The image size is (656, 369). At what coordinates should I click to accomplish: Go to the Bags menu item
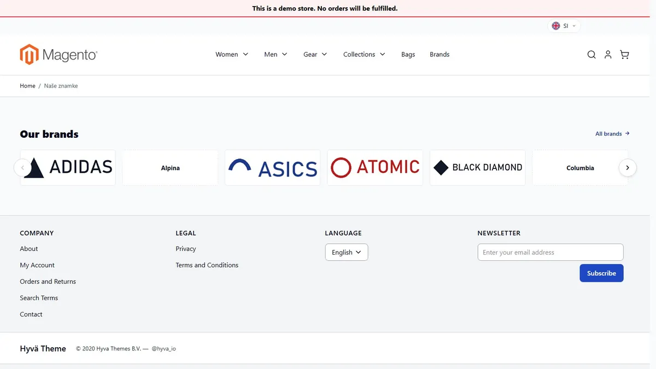(x=408, y=55)
